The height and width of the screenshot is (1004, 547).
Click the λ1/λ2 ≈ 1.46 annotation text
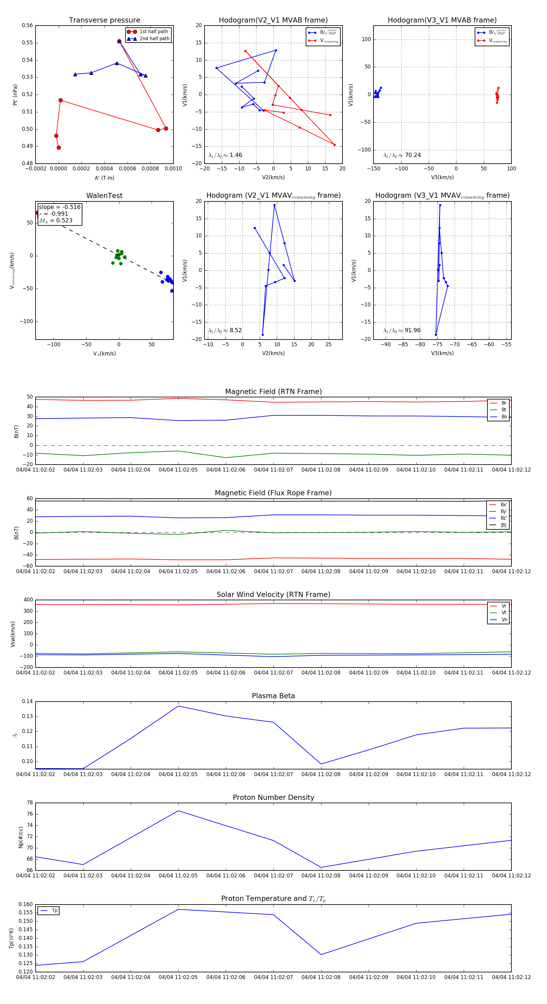pyautogui.click(x=225, y=155)
